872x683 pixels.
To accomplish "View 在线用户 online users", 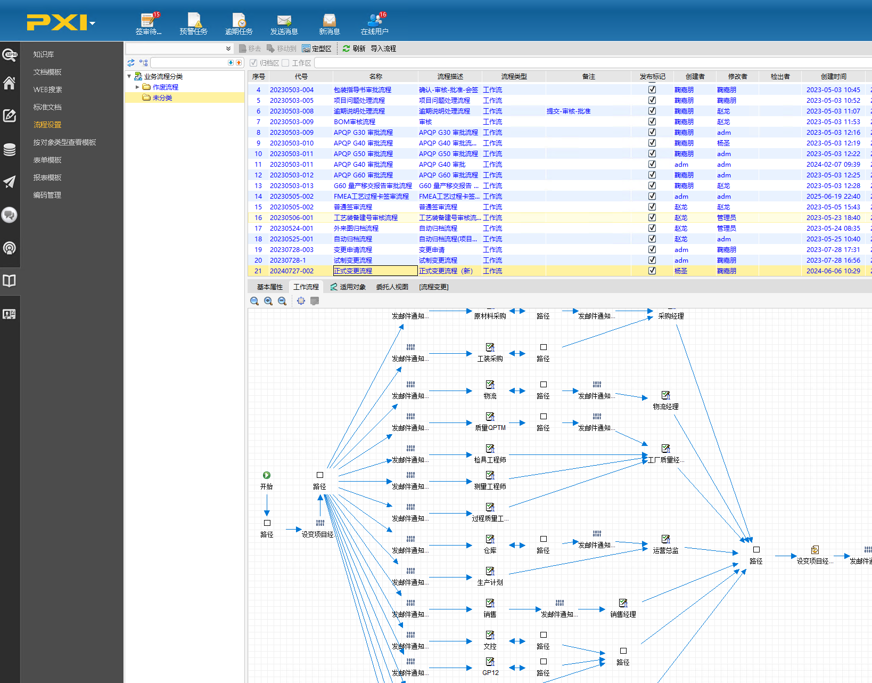I will pyautogui.click(x=374, y=24).
